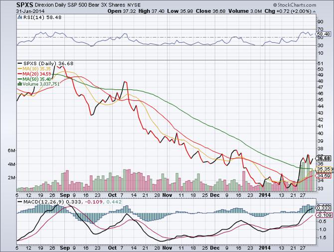Click the black SPXS line legend marker

coord(20,63)
